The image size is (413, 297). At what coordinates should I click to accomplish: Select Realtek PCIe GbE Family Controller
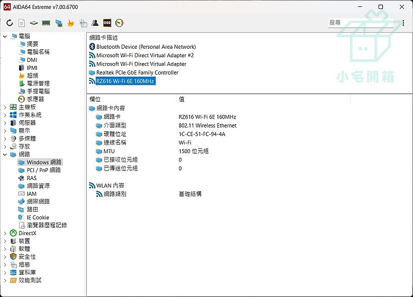tap(137, 73)
